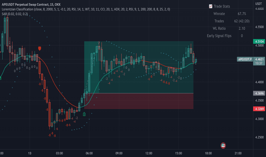Click the 4.5104 take-profit price label
The image size is (266, 157).
tap(259, 41)
